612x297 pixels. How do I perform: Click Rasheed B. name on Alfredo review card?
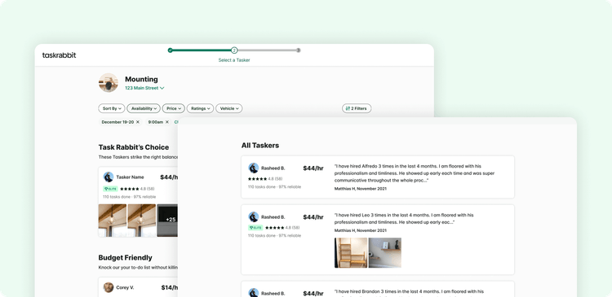coord(273,168)
